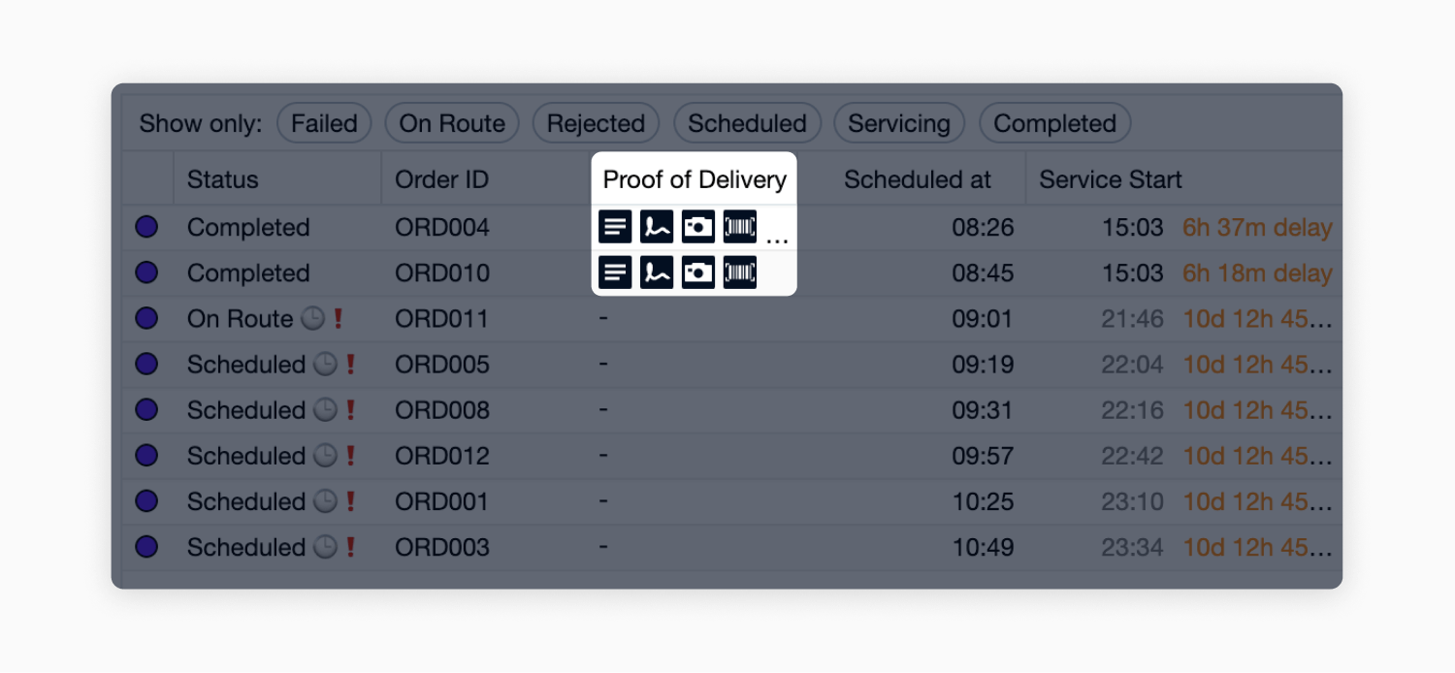
Task: Click the purple status dot for ORD003
Action: click(x=146, y=547)
